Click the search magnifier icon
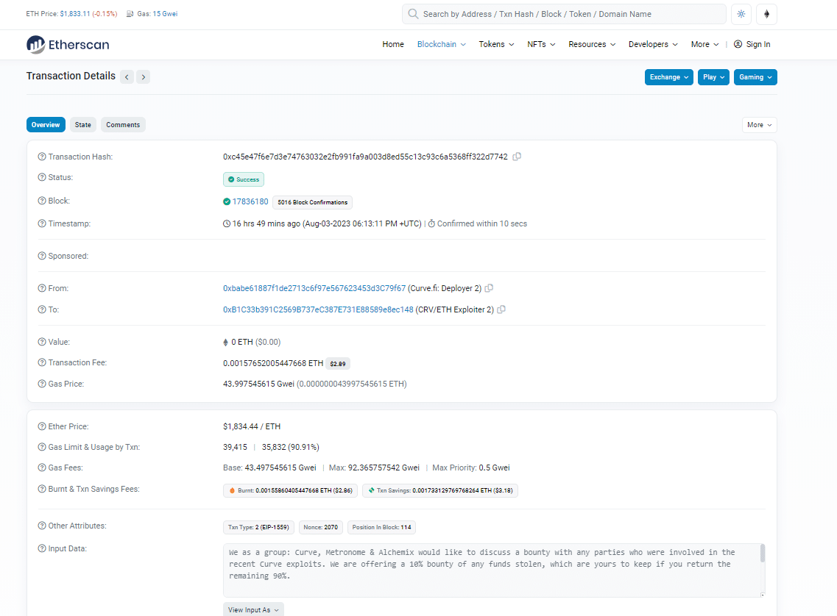837x616 pixels. pos(413,14)
